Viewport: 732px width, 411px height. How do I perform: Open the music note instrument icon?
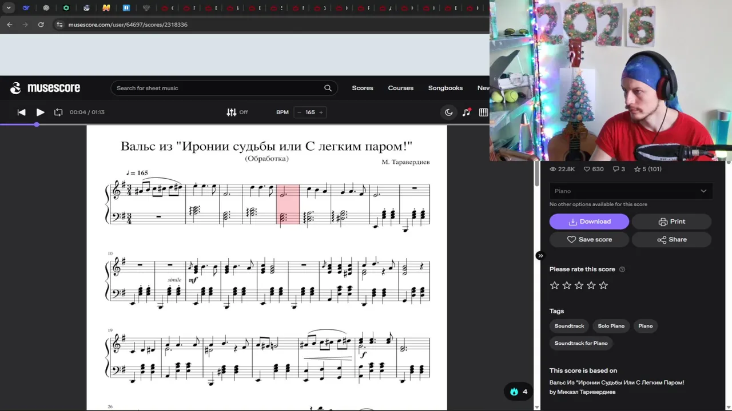coord(467,112)
